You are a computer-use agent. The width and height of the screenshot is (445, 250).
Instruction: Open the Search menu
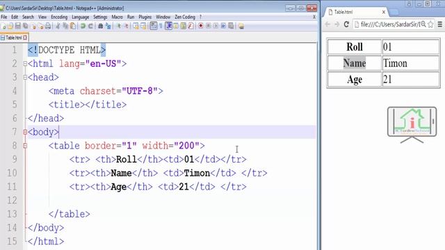(28, 17)
